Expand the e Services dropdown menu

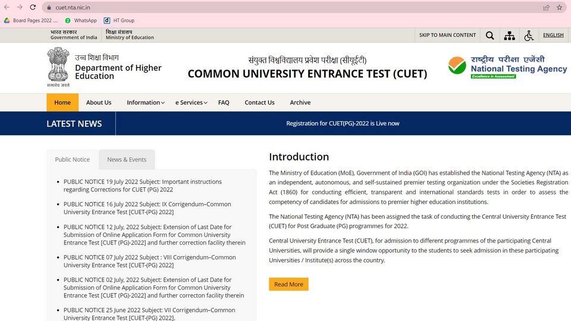(x=191, y=103)
